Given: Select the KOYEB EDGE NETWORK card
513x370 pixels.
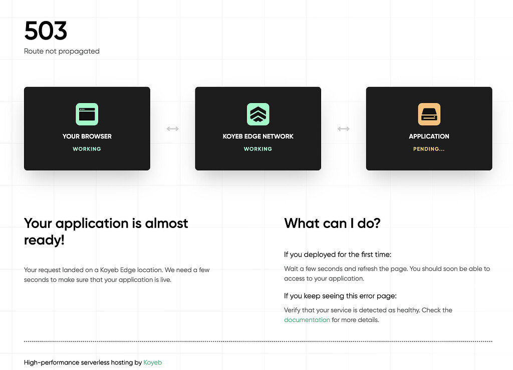Looking at the screenshot, I should 258,128.
